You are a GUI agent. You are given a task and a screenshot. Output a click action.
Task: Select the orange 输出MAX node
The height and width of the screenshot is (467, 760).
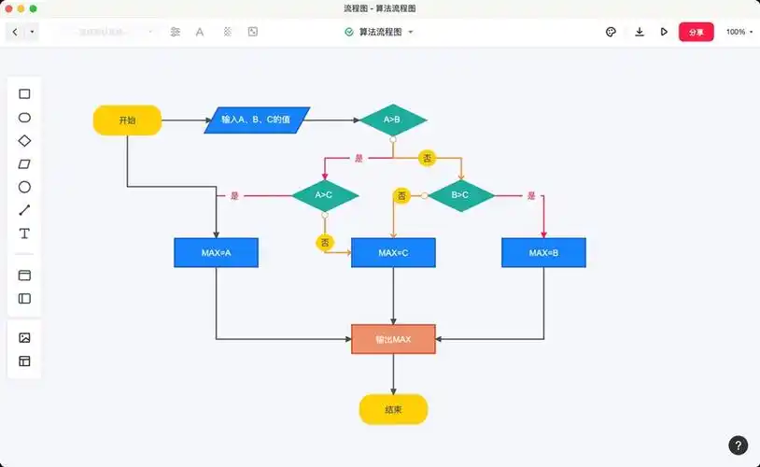(393, 338)
